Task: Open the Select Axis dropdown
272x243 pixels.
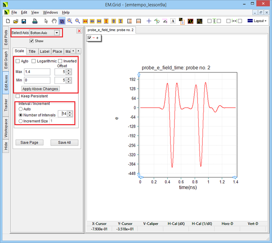Action: click(57, 32)
